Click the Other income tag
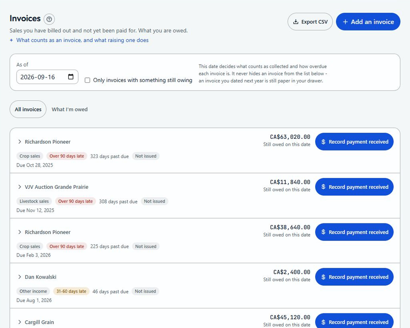Image resolution: width=410 pixels, height=328 pixels. tap(33, 291)
